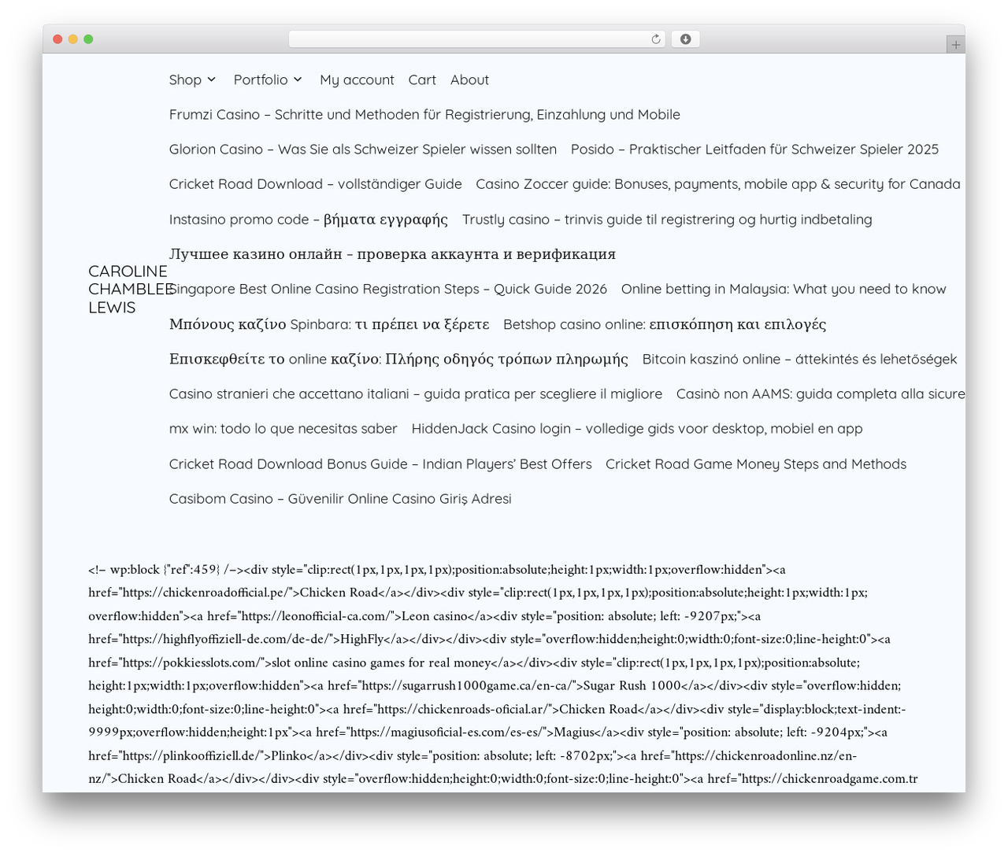Open Cricket Road Download vollständiger Guide
This screenshot has width=1008, height=853.
(x=316, y=184)
